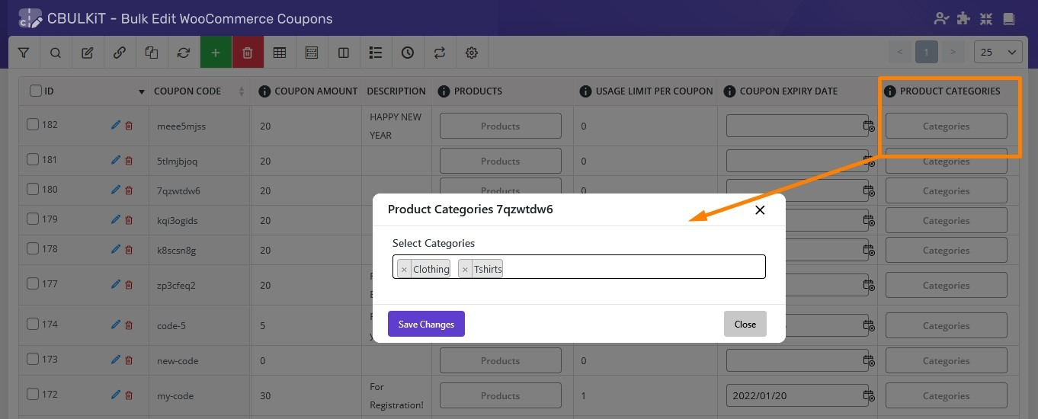Check the box for coupon 173
The width and height of the screenshot is (1038, 419).
pyautogui.click(x=33, y=360)
